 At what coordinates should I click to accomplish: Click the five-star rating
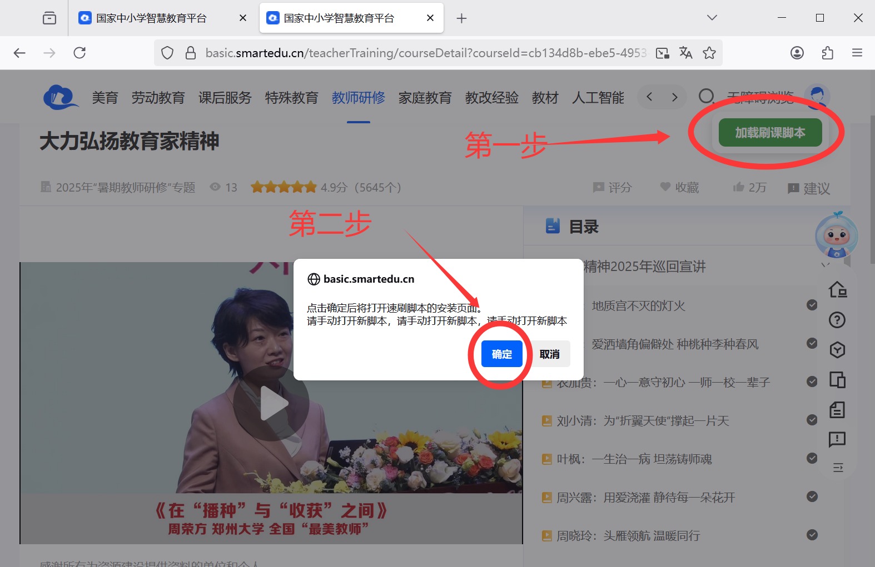[x=284, y=187]
